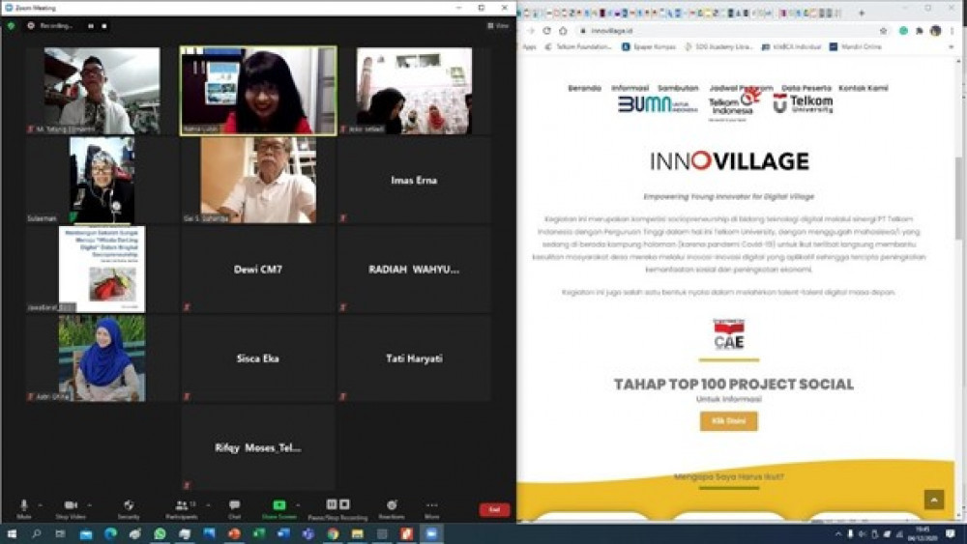The width and height of the screenshot is (967, 544).
Task: Open Windows taskbar search
Action: pyautogui.click(x=36, y=533)
